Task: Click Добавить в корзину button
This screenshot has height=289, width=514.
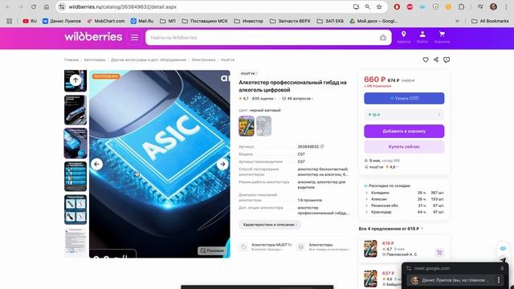Action: (404, 131)
